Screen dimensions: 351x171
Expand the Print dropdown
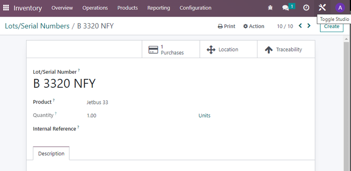coord(227,26)
